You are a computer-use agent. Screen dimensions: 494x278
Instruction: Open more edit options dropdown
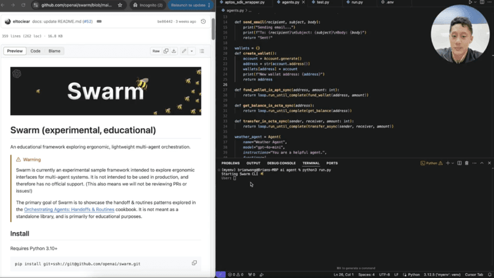(192, 51)
